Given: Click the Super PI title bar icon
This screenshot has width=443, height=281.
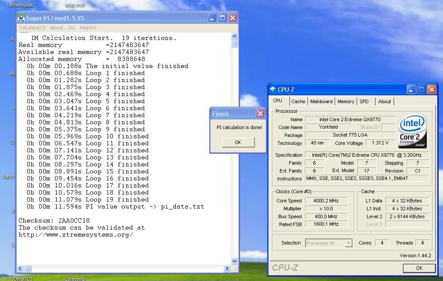Looking at the screenshot, I should 21,18.
